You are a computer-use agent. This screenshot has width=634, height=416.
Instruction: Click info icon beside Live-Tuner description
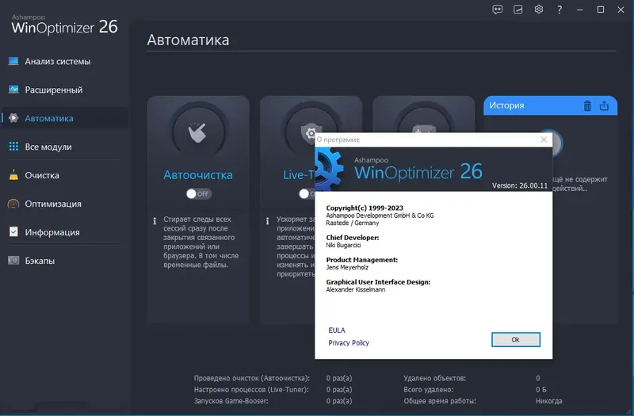(267, 221)
